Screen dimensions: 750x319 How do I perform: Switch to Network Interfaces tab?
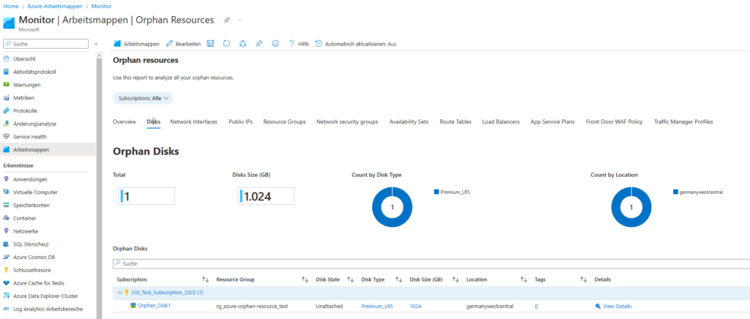pyautogui.click(x=193, y=121)
